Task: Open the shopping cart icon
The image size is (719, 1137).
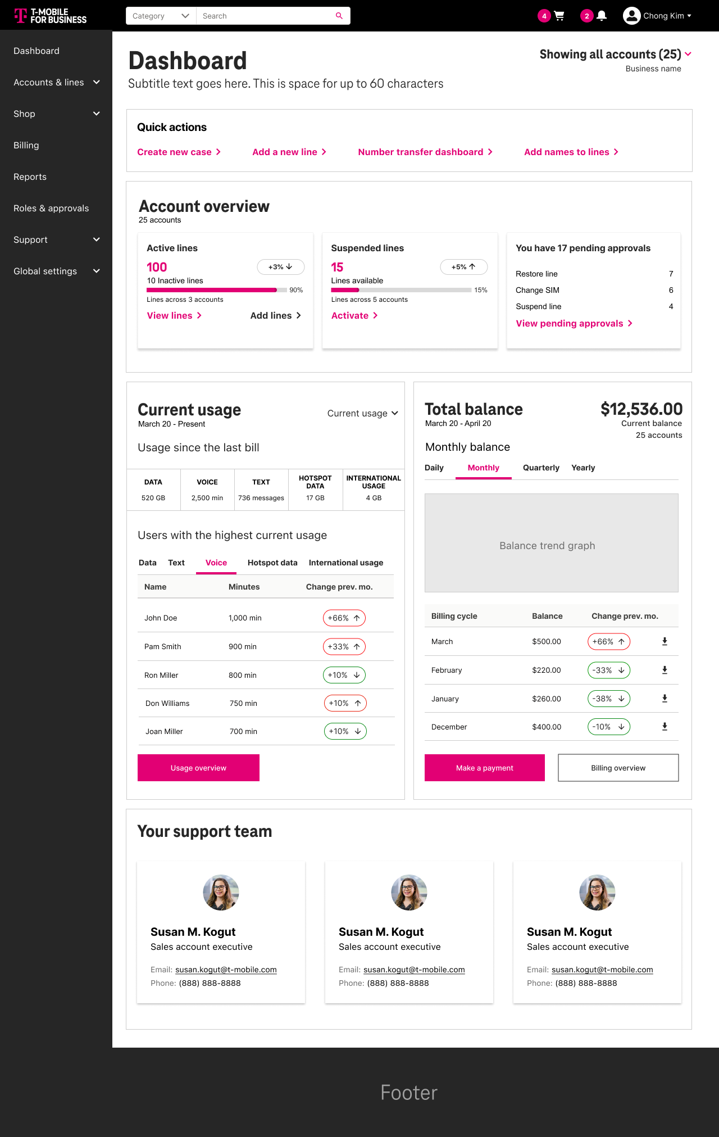Action: click(559, 16)
